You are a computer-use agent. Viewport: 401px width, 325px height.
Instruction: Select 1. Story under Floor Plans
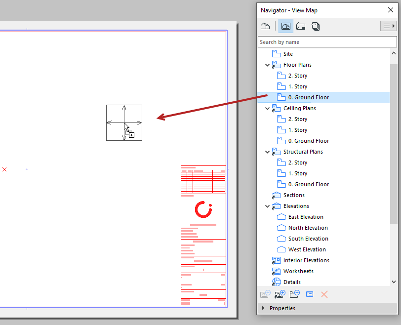coord(298,87)
